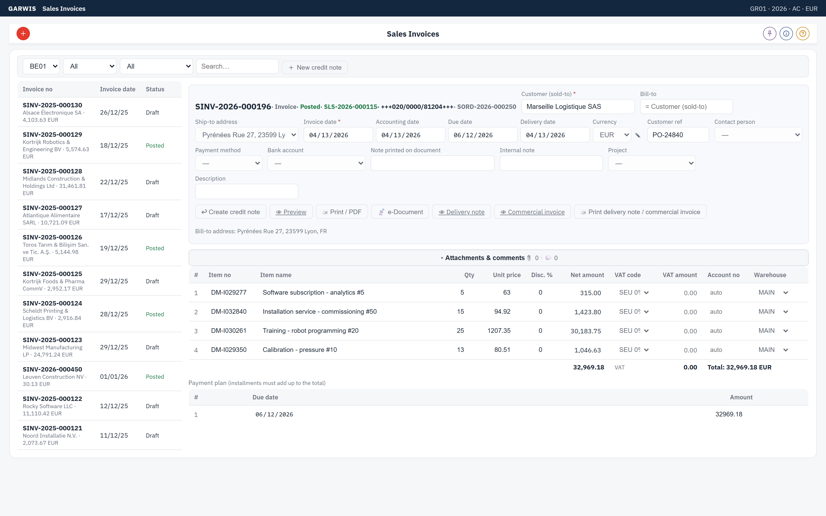Open the Contact person dropdown
Image resolution: width=826 pixels, height=516 pixels.
(x=758, y=135)
